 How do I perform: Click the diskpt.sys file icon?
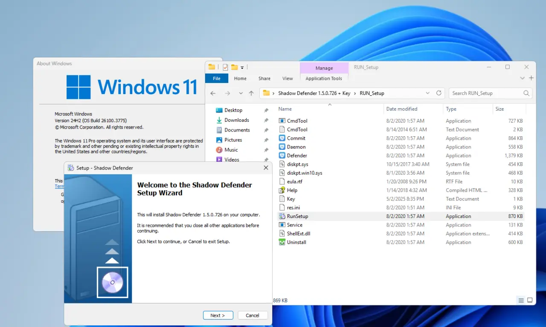coord(282,164)
